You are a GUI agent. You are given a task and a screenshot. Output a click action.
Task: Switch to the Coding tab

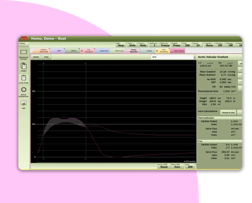[148, 51]
